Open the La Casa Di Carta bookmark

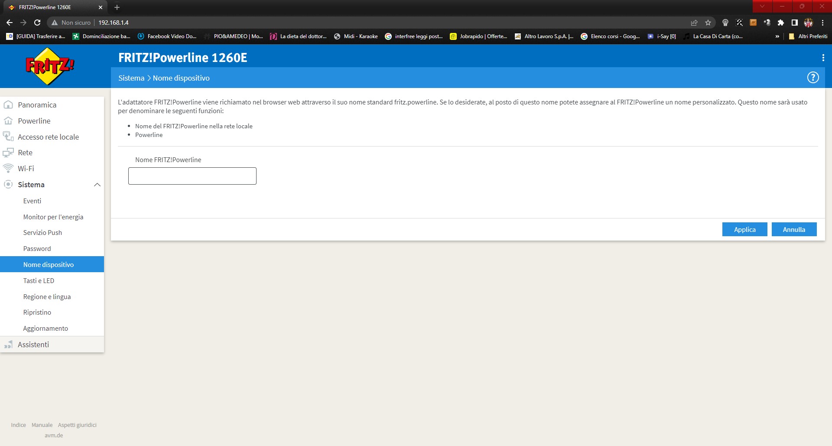pos(713,36)
